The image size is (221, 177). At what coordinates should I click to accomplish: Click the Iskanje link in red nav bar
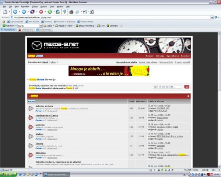[160, 56]
